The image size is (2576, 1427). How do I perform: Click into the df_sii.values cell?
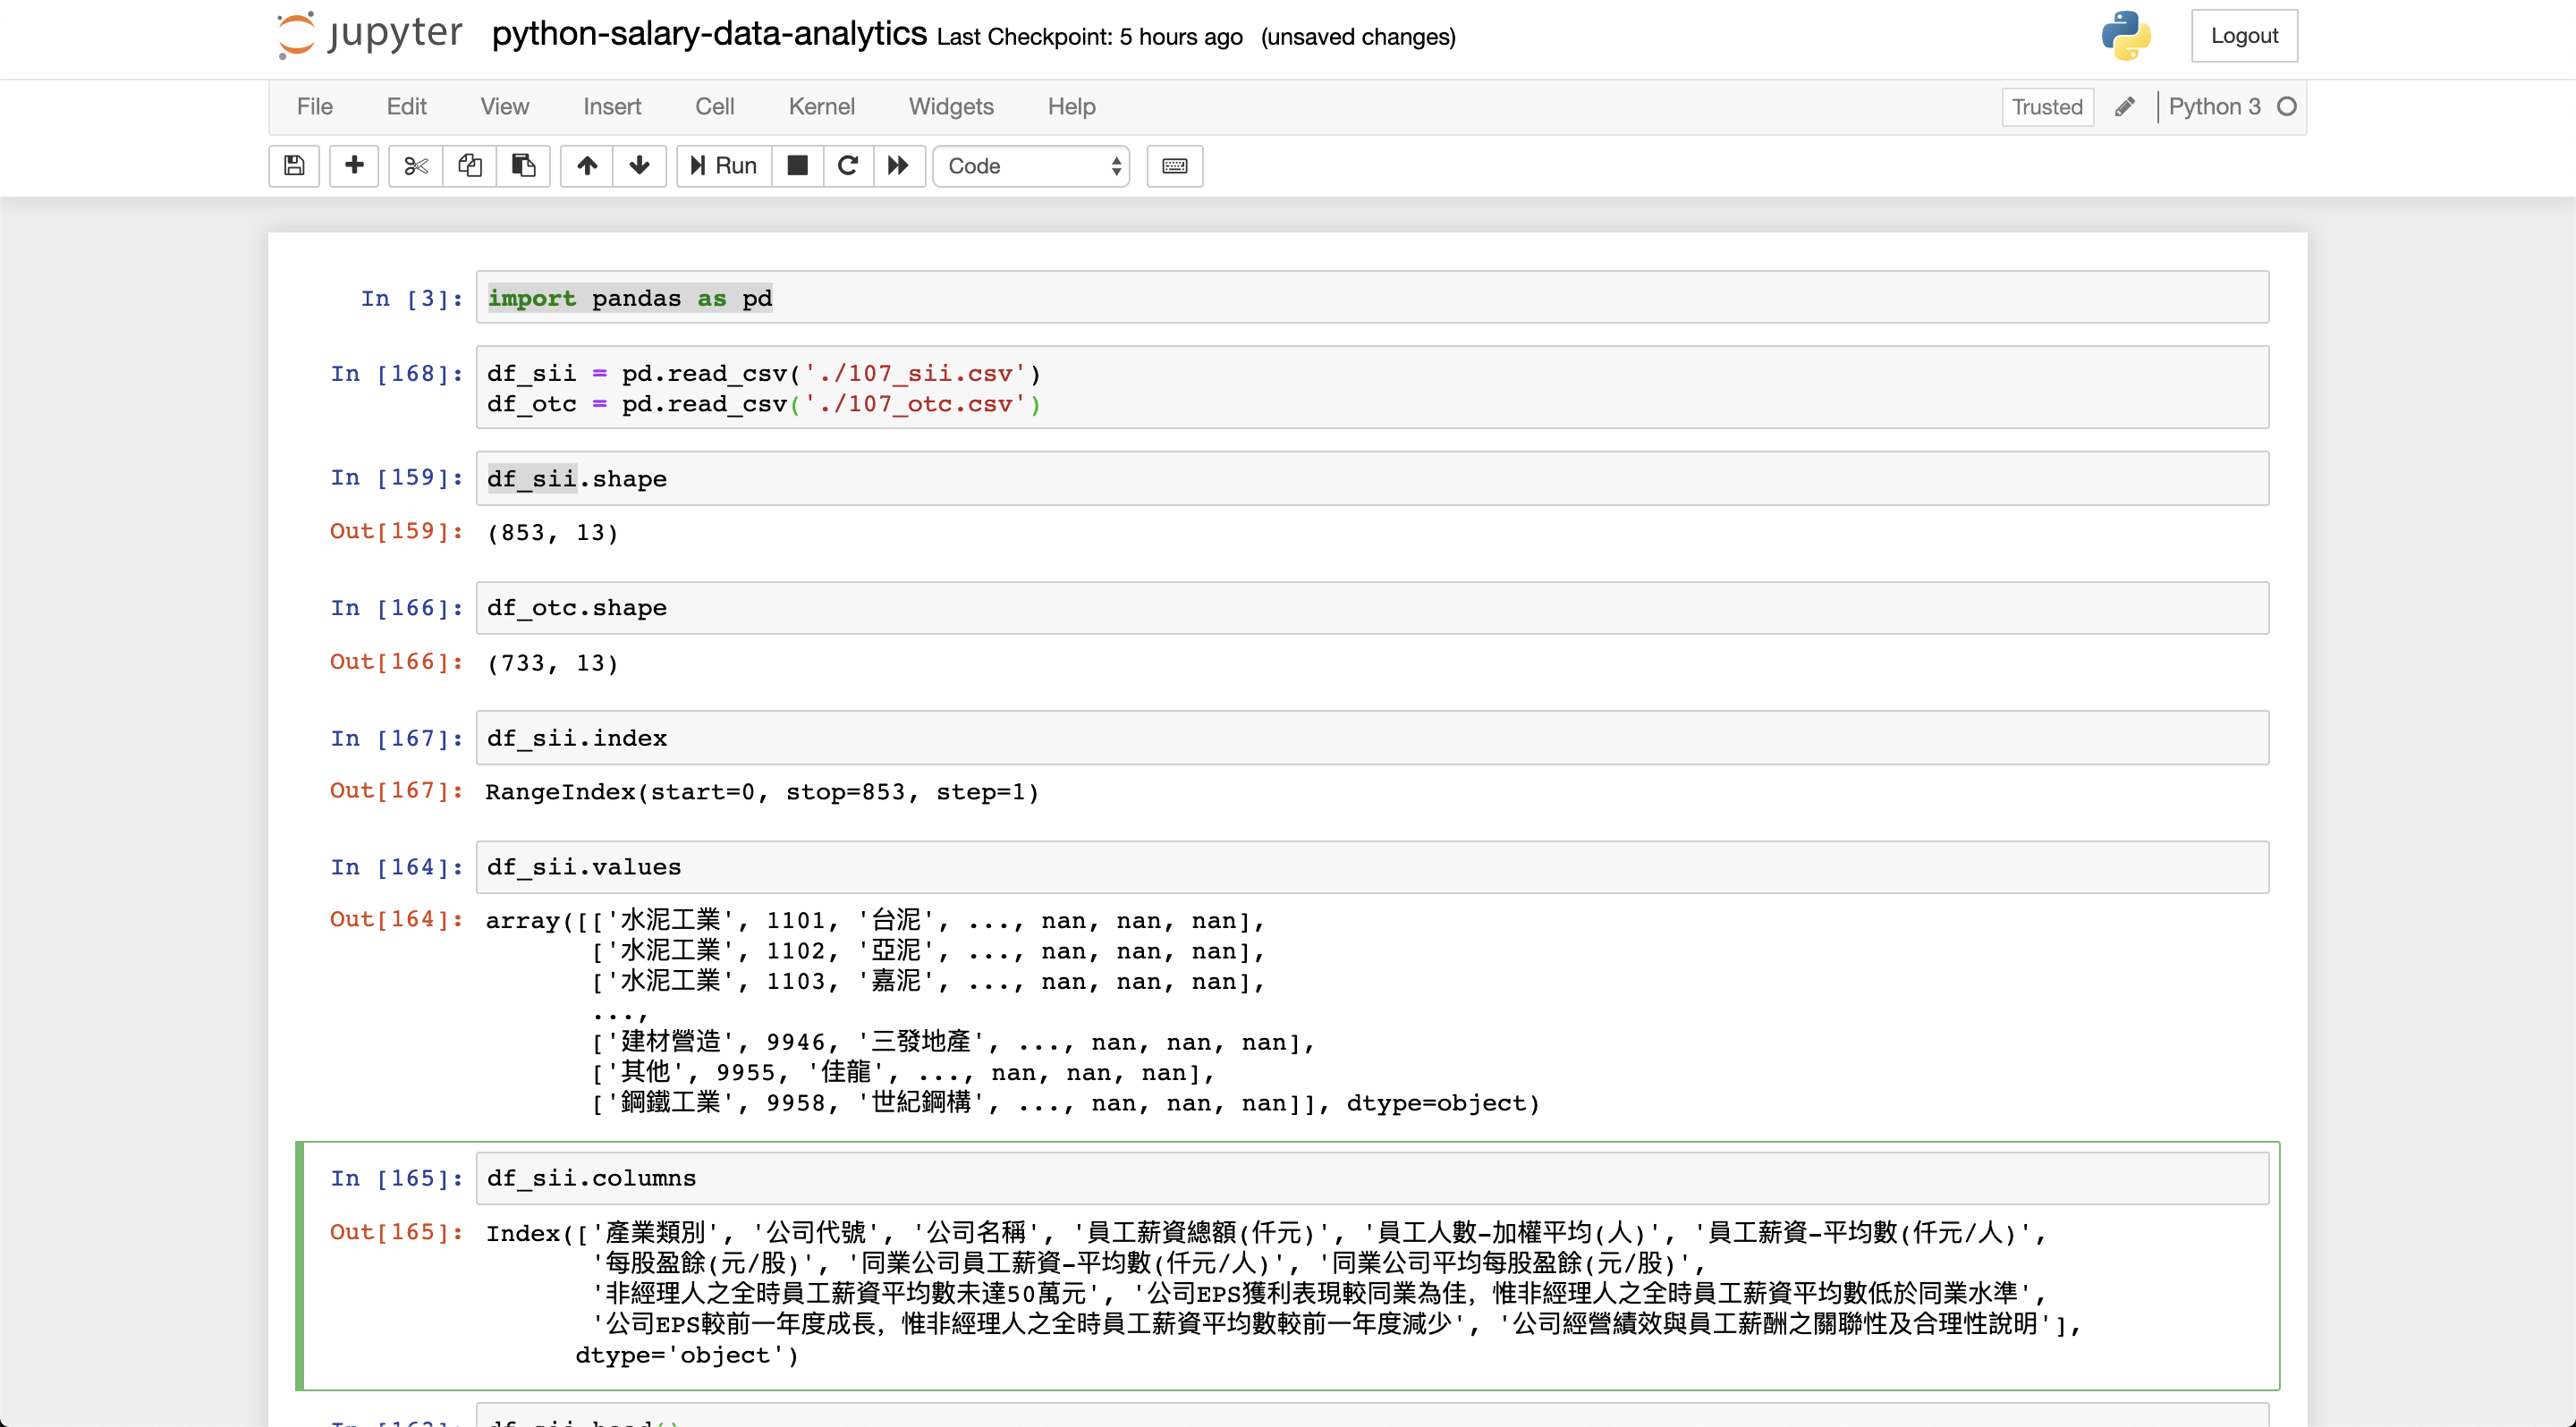[1372, 867]
